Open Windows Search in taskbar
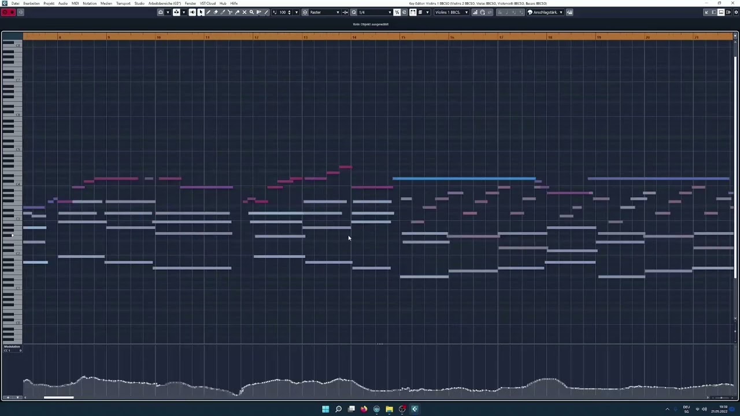Image resolution: width=740 pixels, height=416 pixels. (338, 409)
